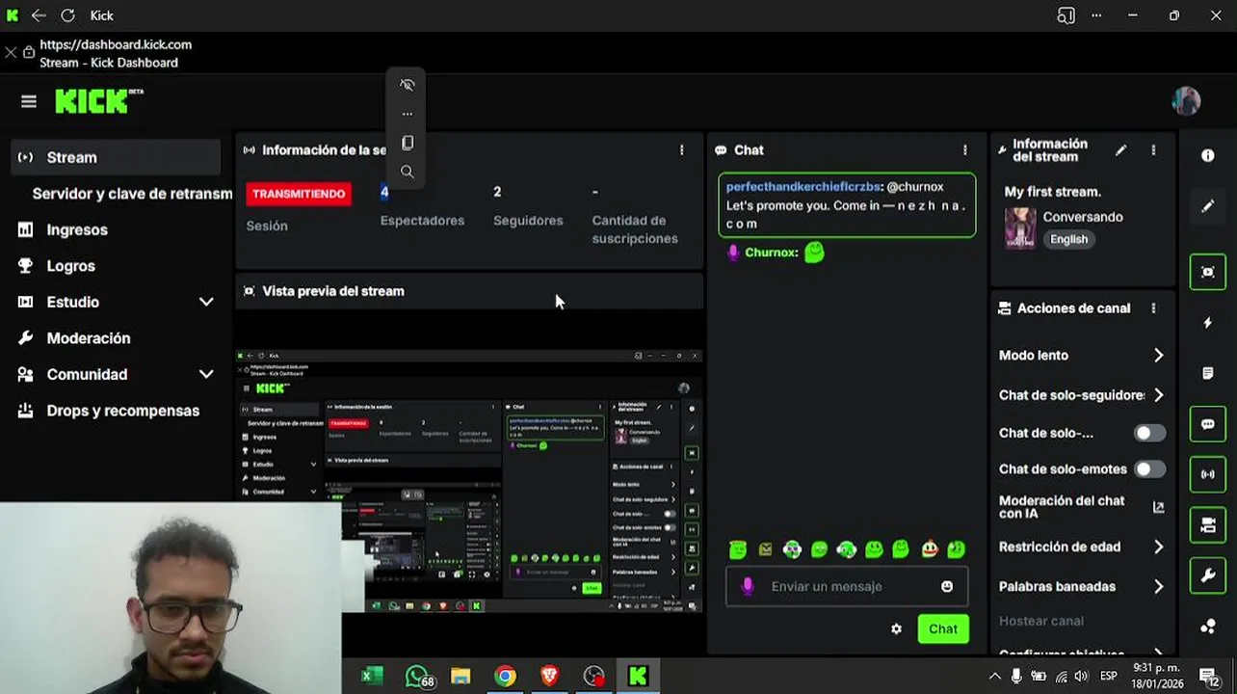Open Chat de solo-seguidores options arrow
Viewport: 1237px width, 694px height.
1158,395
